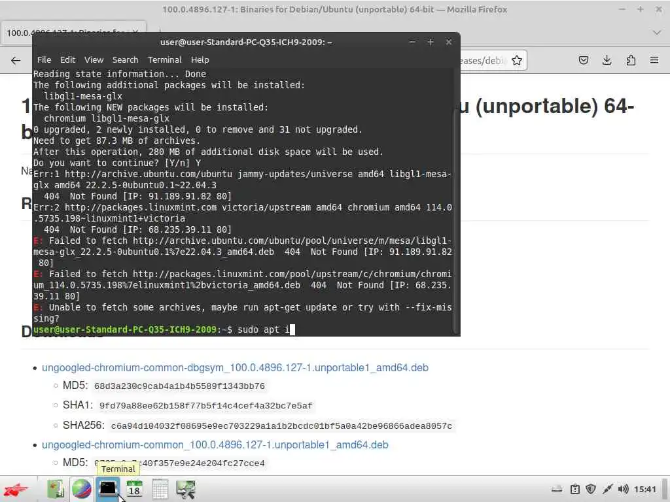Click the Terminal taskbar icon

[108, 488]
